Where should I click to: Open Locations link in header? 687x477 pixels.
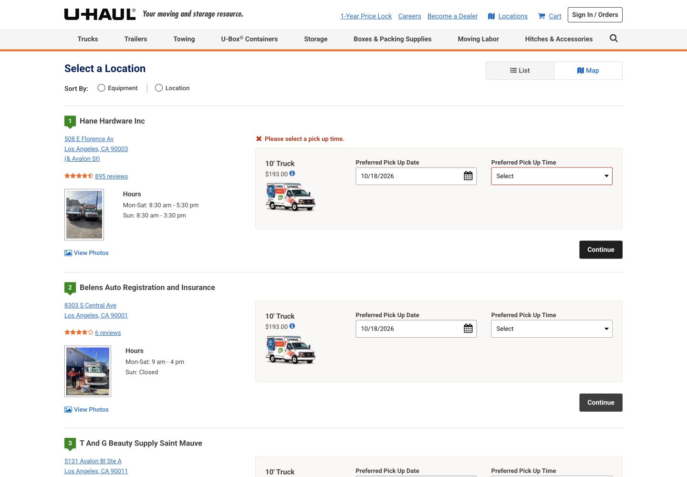(513, 16)
